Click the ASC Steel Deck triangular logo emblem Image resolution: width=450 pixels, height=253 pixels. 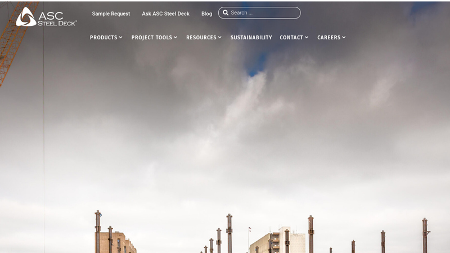25,17
